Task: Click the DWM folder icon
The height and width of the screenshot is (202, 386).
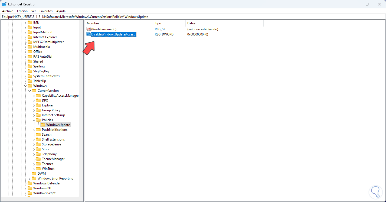Action: click(x=34, y=174)
